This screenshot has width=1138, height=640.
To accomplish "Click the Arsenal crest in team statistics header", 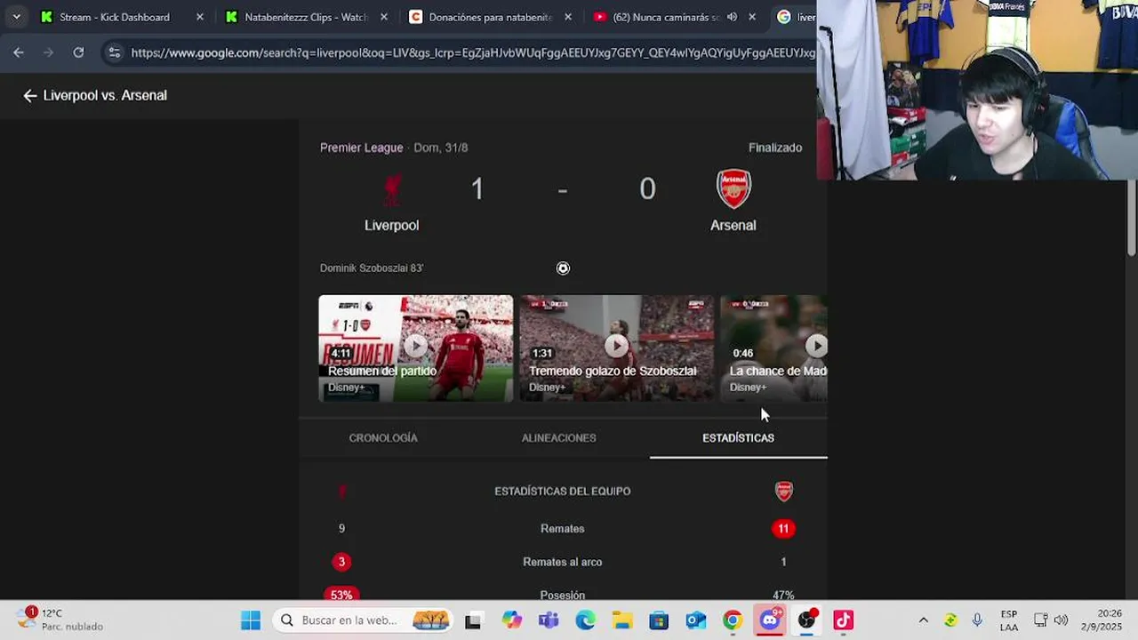I will pyautogui.click(x=783, y=492).
